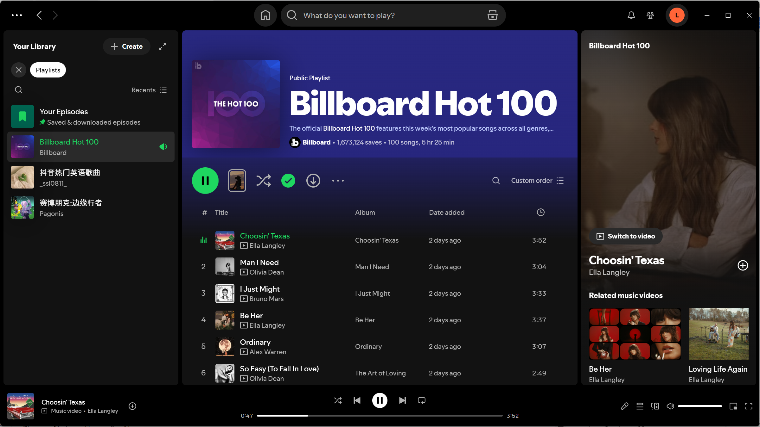
Task: Open Your Episodes in the library
Action: coord(91,116)
